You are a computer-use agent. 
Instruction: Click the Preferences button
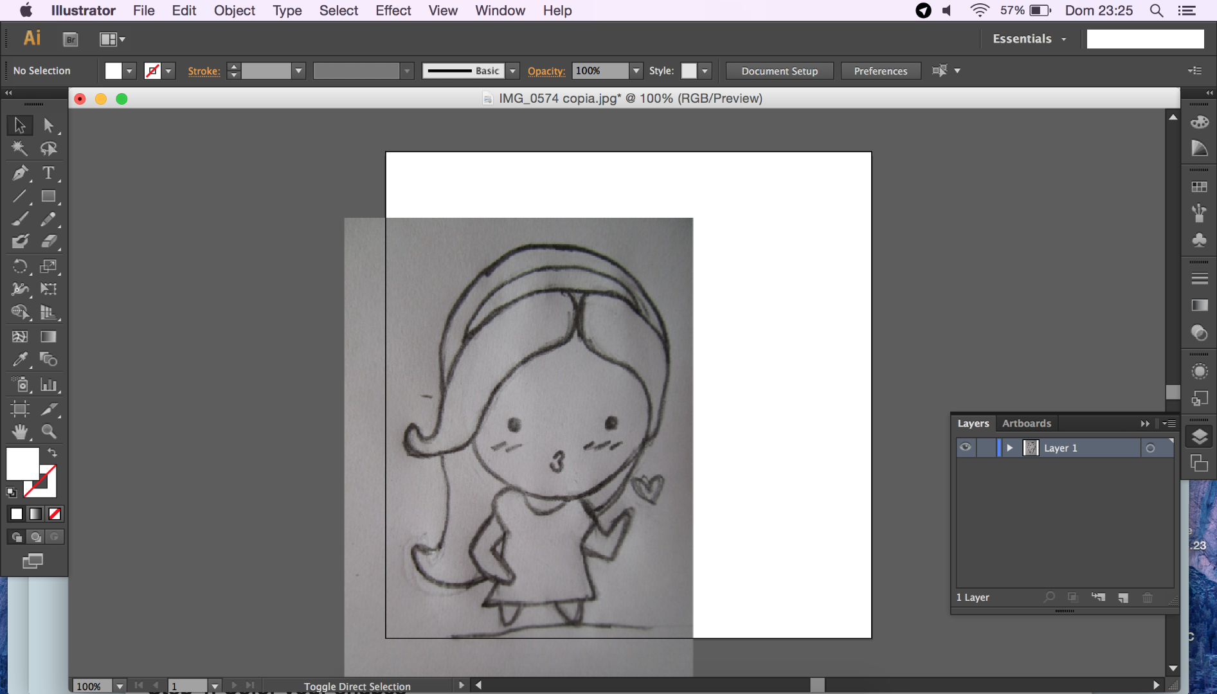pos(880,71)
